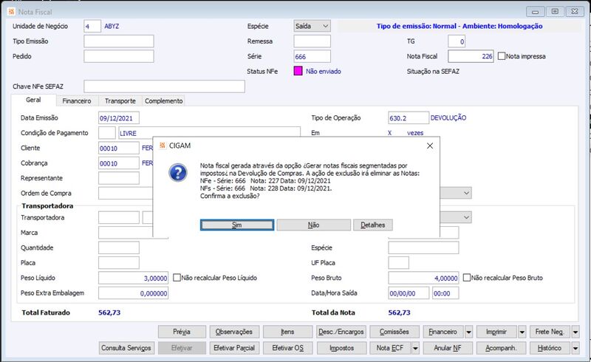
Task: Click the CIGAM logo in the dialog title
Action: pos(163,146)
